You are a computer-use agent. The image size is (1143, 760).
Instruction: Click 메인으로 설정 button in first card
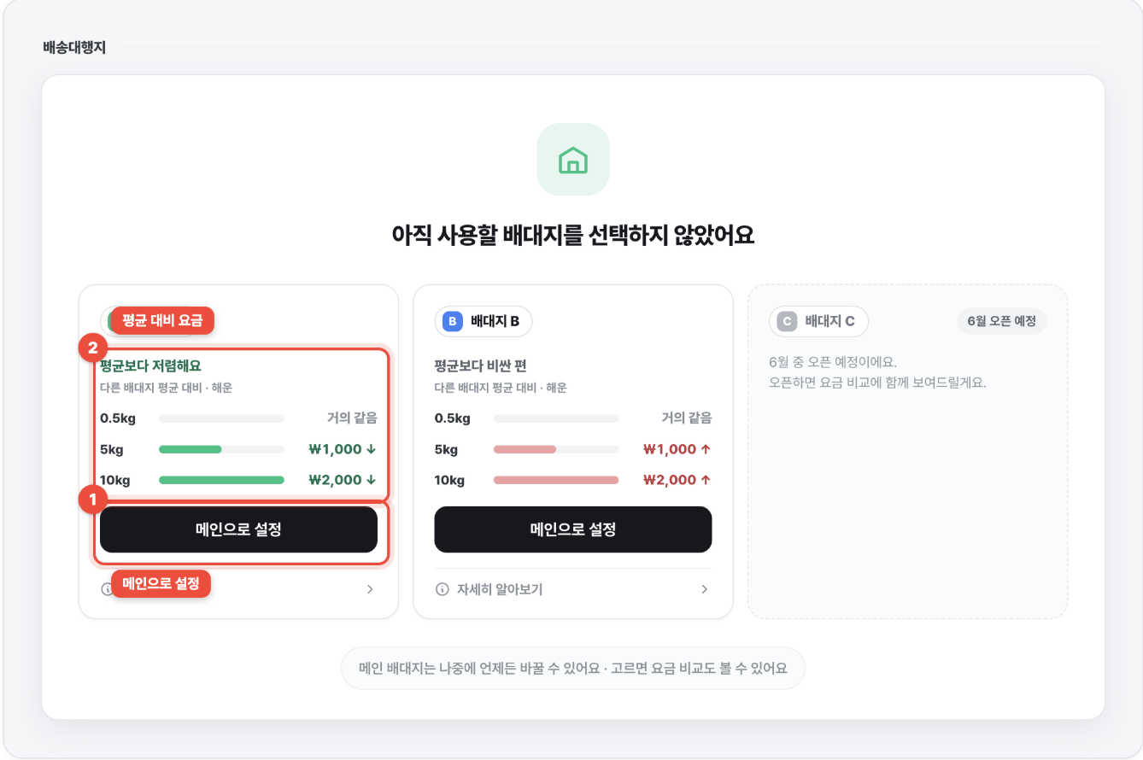point(238,529)
